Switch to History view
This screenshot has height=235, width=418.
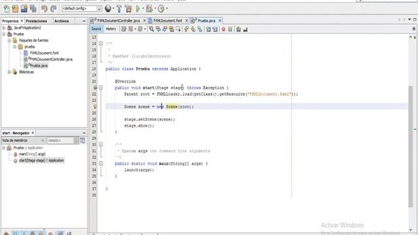[x=111, y=29]
